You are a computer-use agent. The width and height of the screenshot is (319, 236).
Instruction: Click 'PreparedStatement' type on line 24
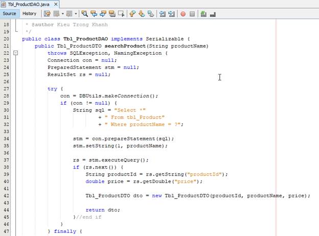click(x=74, y=67)
